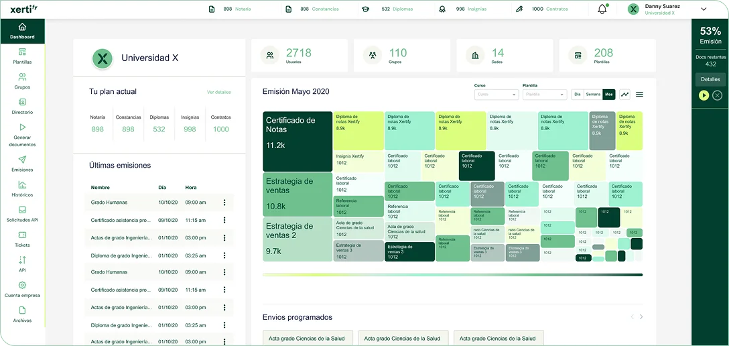The height and width of the screenshot is (346, 729).
Task: Switch to line chart view icon
Action: coord(625,95)
